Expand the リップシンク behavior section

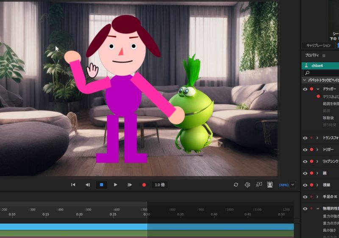pyautogui.click(x=317, y=161)
